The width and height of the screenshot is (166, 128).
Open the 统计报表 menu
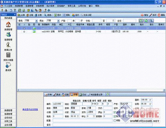coord(50,6)
